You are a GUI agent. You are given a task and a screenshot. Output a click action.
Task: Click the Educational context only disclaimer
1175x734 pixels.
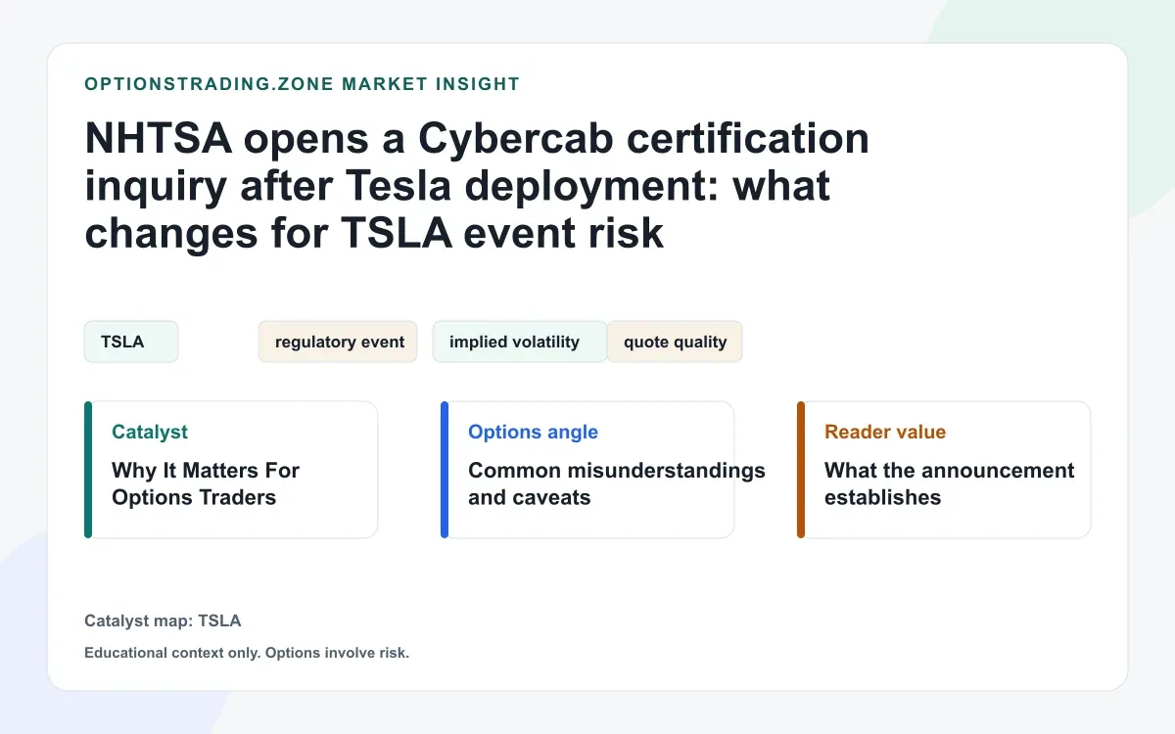coord(247,653)
